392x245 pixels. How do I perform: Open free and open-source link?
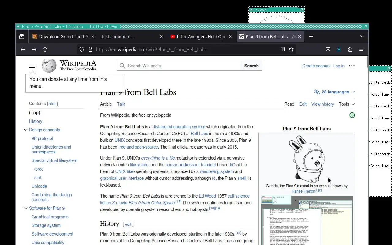click(138, 147)
